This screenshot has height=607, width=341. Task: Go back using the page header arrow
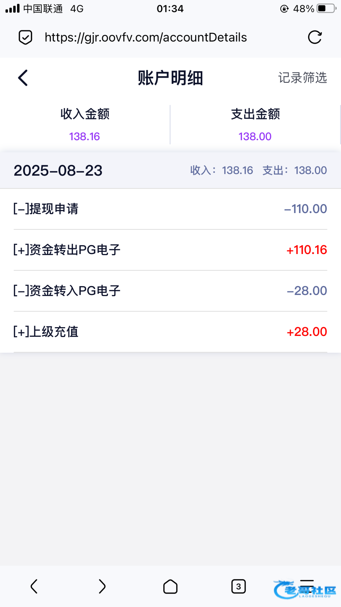(23, 78)
